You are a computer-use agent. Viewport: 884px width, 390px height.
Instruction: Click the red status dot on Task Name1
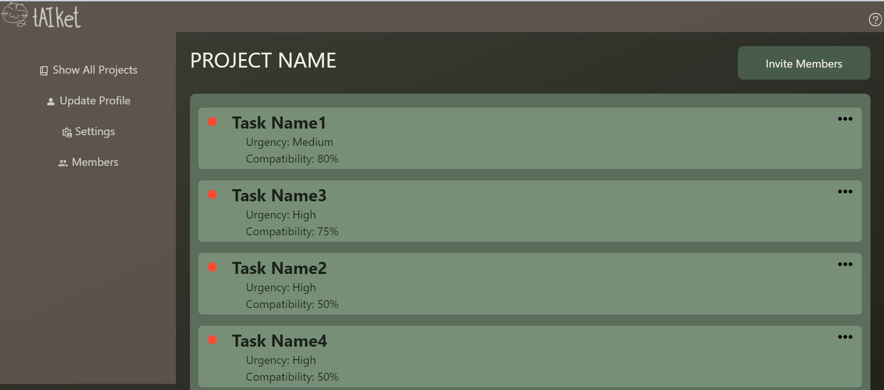(213, 122)
